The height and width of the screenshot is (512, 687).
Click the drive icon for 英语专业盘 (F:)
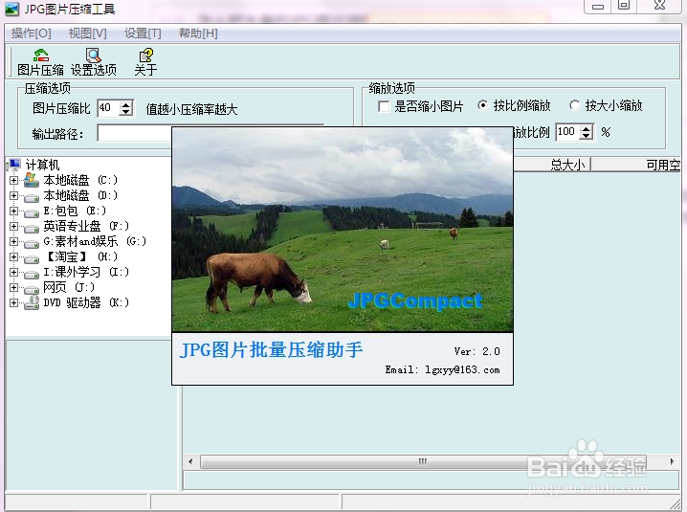[32, 227]
